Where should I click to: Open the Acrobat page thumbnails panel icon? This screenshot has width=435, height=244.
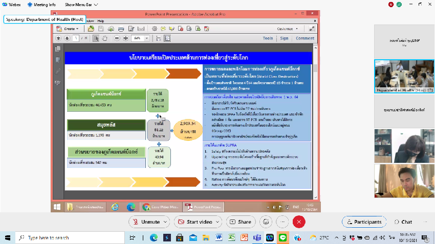click(57, 49)
